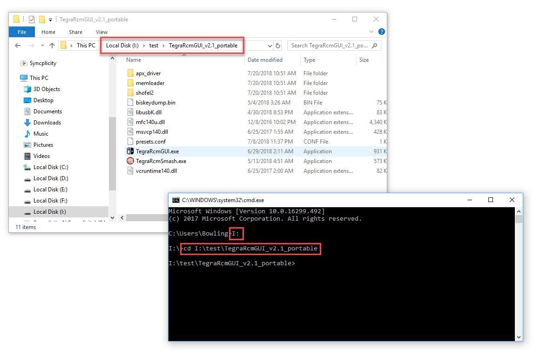Click This PC in the breadcrumb
The image size is (540, 354).
(86, 46)
